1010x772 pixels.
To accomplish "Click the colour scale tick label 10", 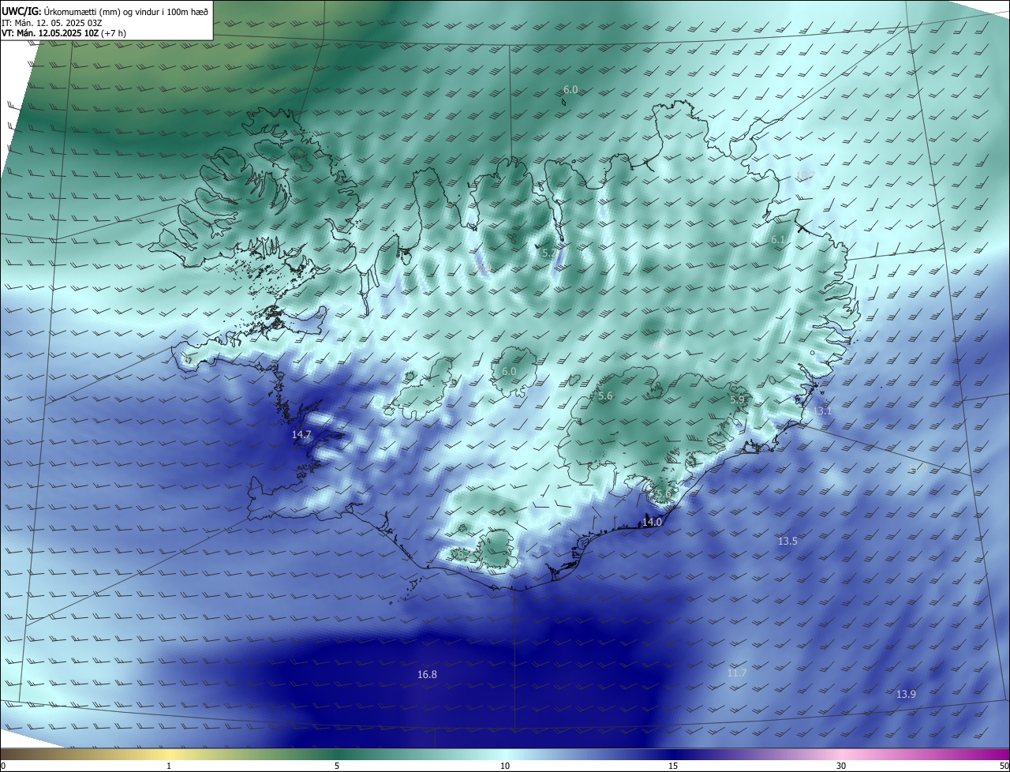I will 505,766.
